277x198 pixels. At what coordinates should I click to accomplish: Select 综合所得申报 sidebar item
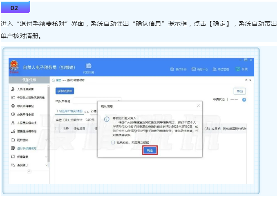coord(22,106)
